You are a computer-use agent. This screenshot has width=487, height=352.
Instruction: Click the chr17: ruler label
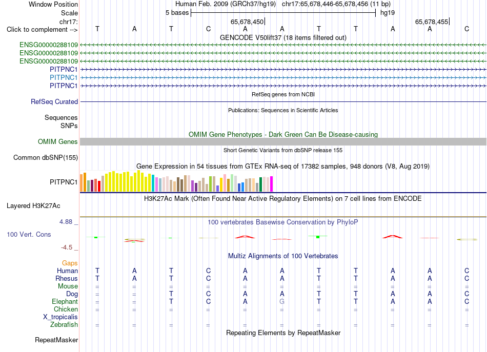click(x=68, y=22)
